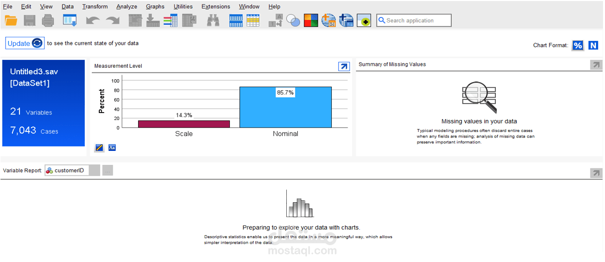Click the Save document floppy icon
605x262 pixels.
[x=29, y=20]
